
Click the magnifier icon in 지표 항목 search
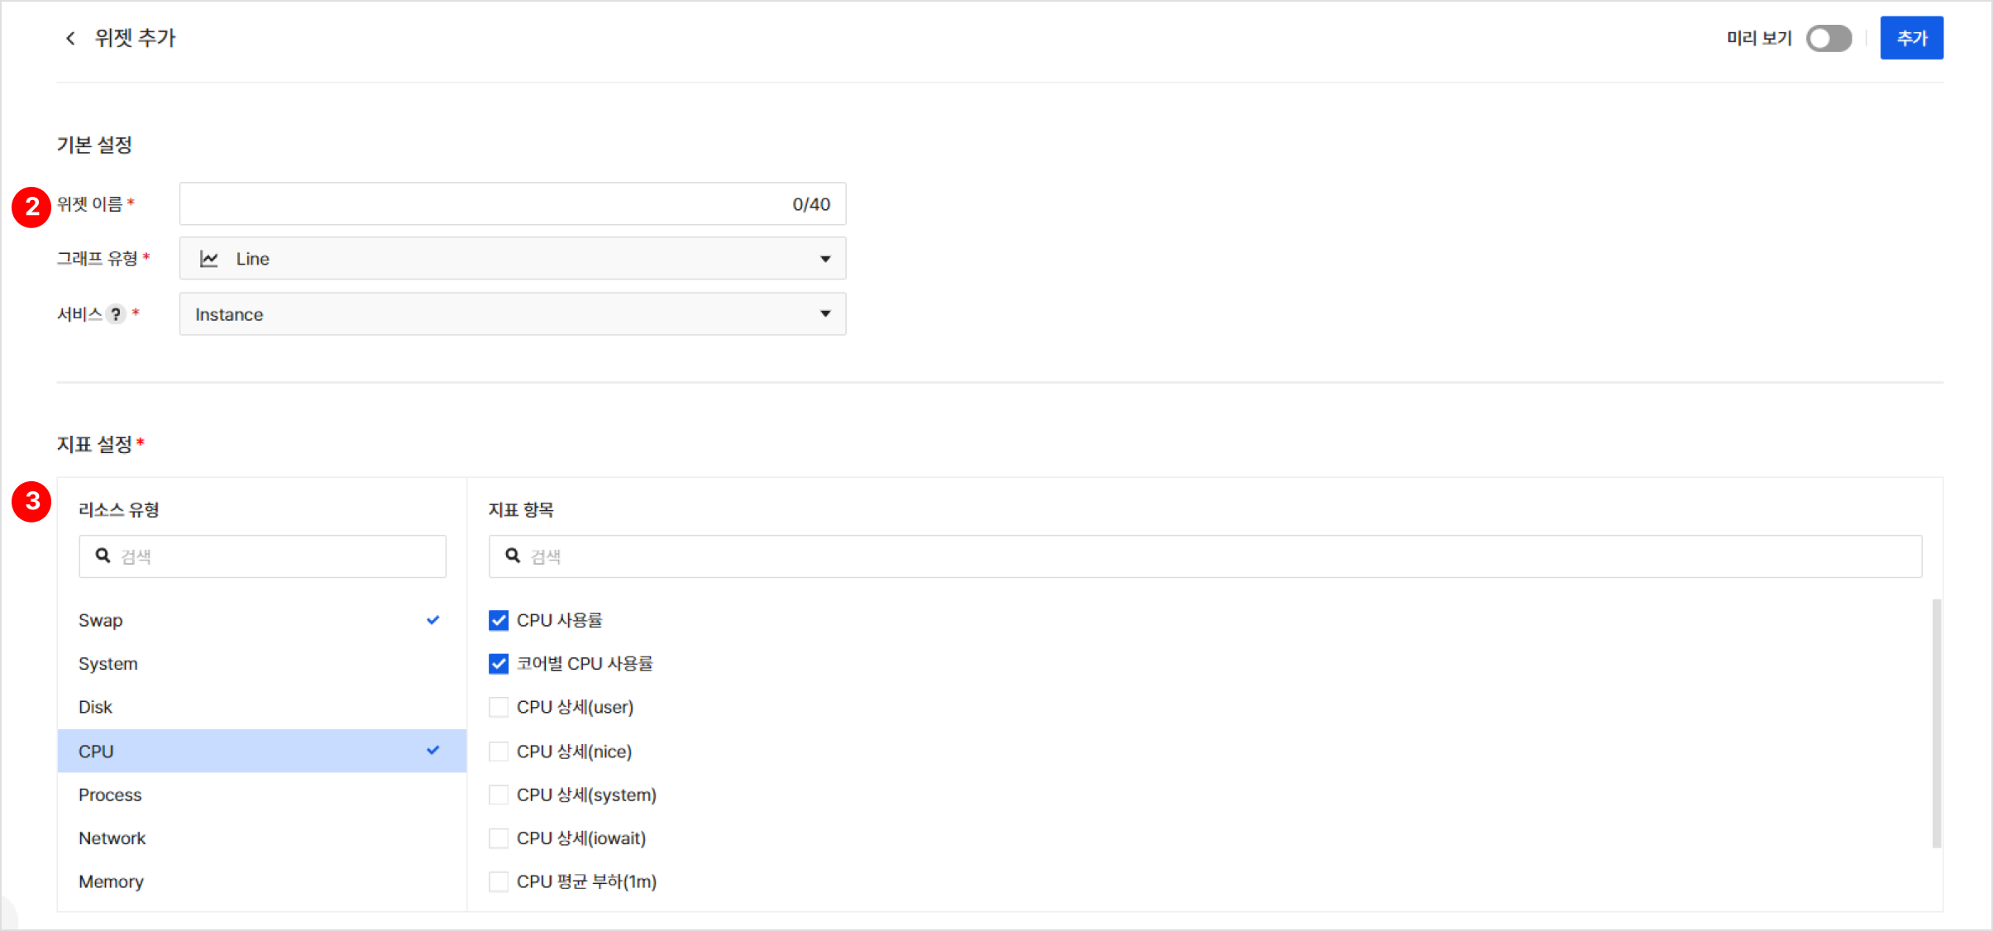[513, 556]
